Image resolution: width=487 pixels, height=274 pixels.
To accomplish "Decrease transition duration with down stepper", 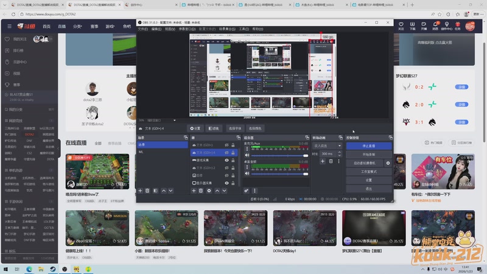I will click(339, 155).
